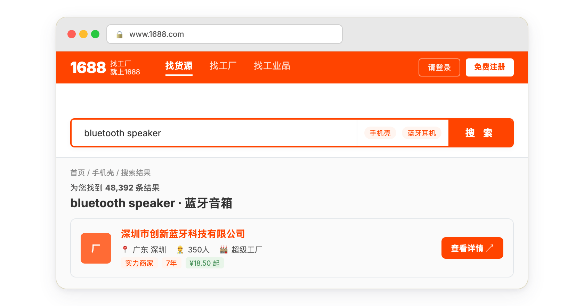584x306 pixels.
Task: Click the bluetooth speaker search field
Action: (214, 133)
